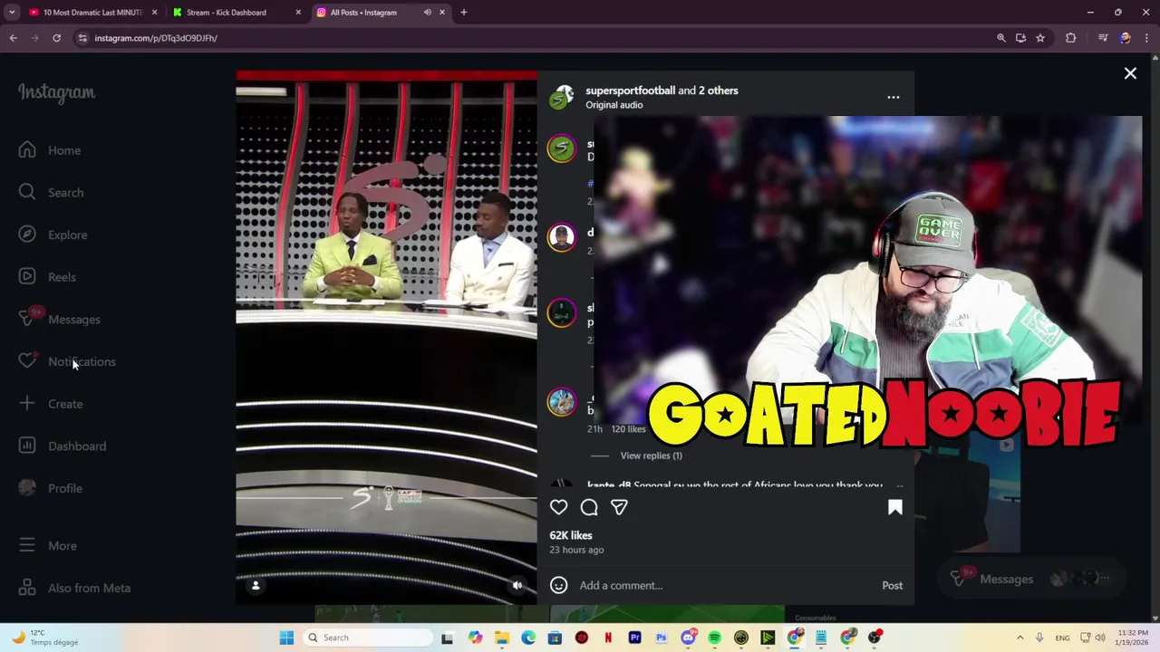Go back in the browser
The height and width of the screenshot is (652, 1160).
point(13,38)
